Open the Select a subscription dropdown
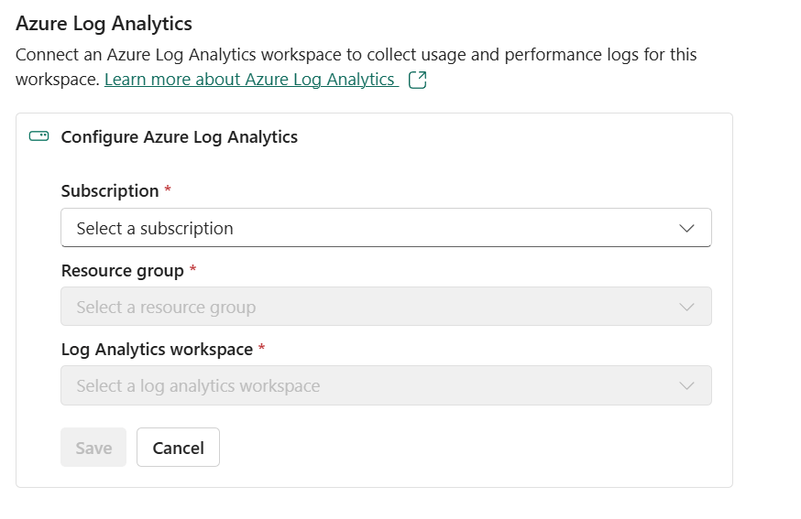 (x=385, y=228)
